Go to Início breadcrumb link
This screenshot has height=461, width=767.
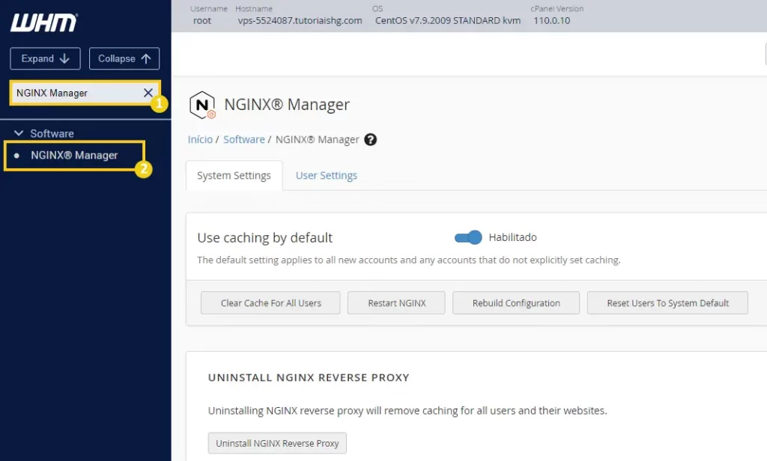coord(200,140)
